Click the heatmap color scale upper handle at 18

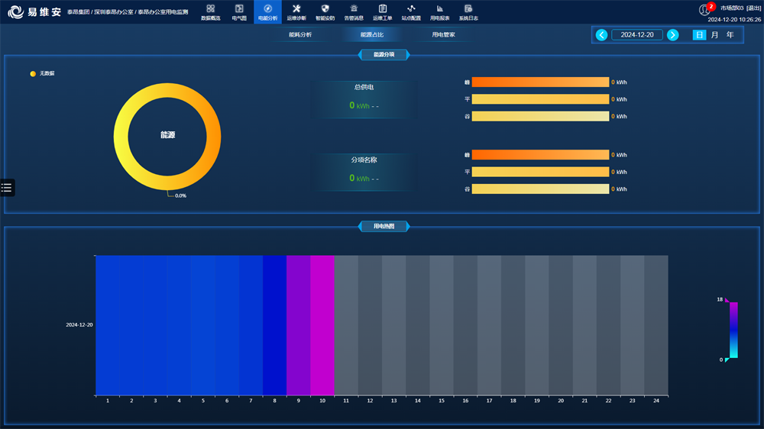pyautogui.click(x=727, y=300)
